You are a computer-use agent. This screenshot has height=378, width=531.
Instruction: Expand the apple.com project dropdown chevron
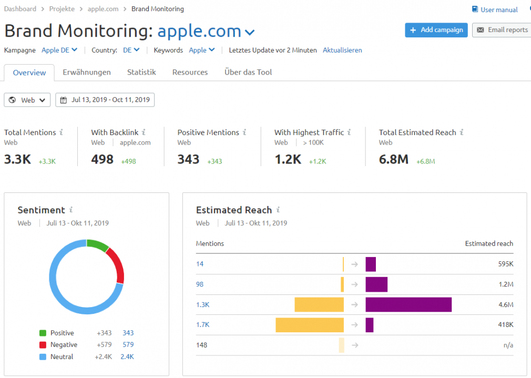click(x=250, y=33)
